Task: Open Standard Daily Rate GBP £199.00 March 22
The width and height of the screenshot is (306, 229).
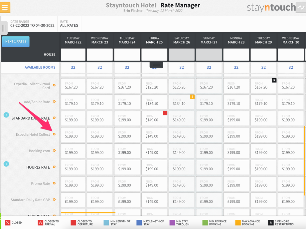Action: [x=73, y=200]
